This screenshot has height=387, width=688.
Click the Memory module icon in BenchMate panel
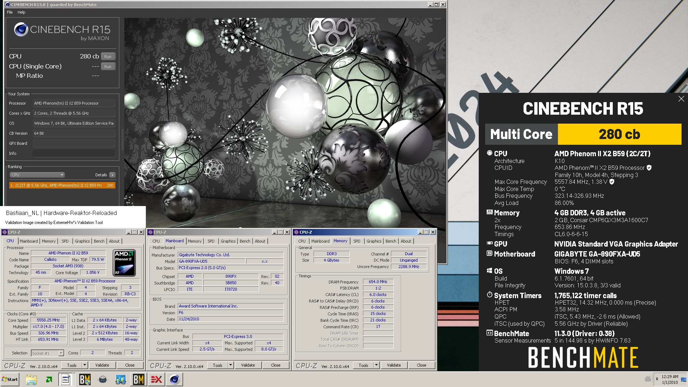tap(489, 212)
